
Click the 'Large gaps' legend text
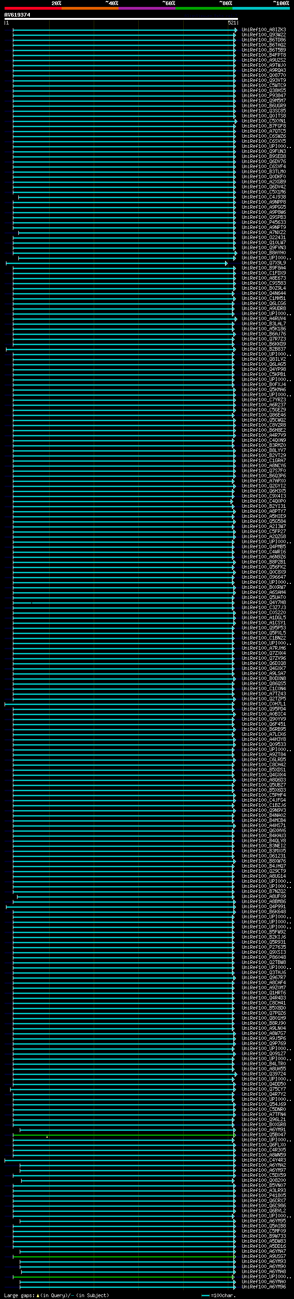pyautogui.click(x=19, y=1295)
